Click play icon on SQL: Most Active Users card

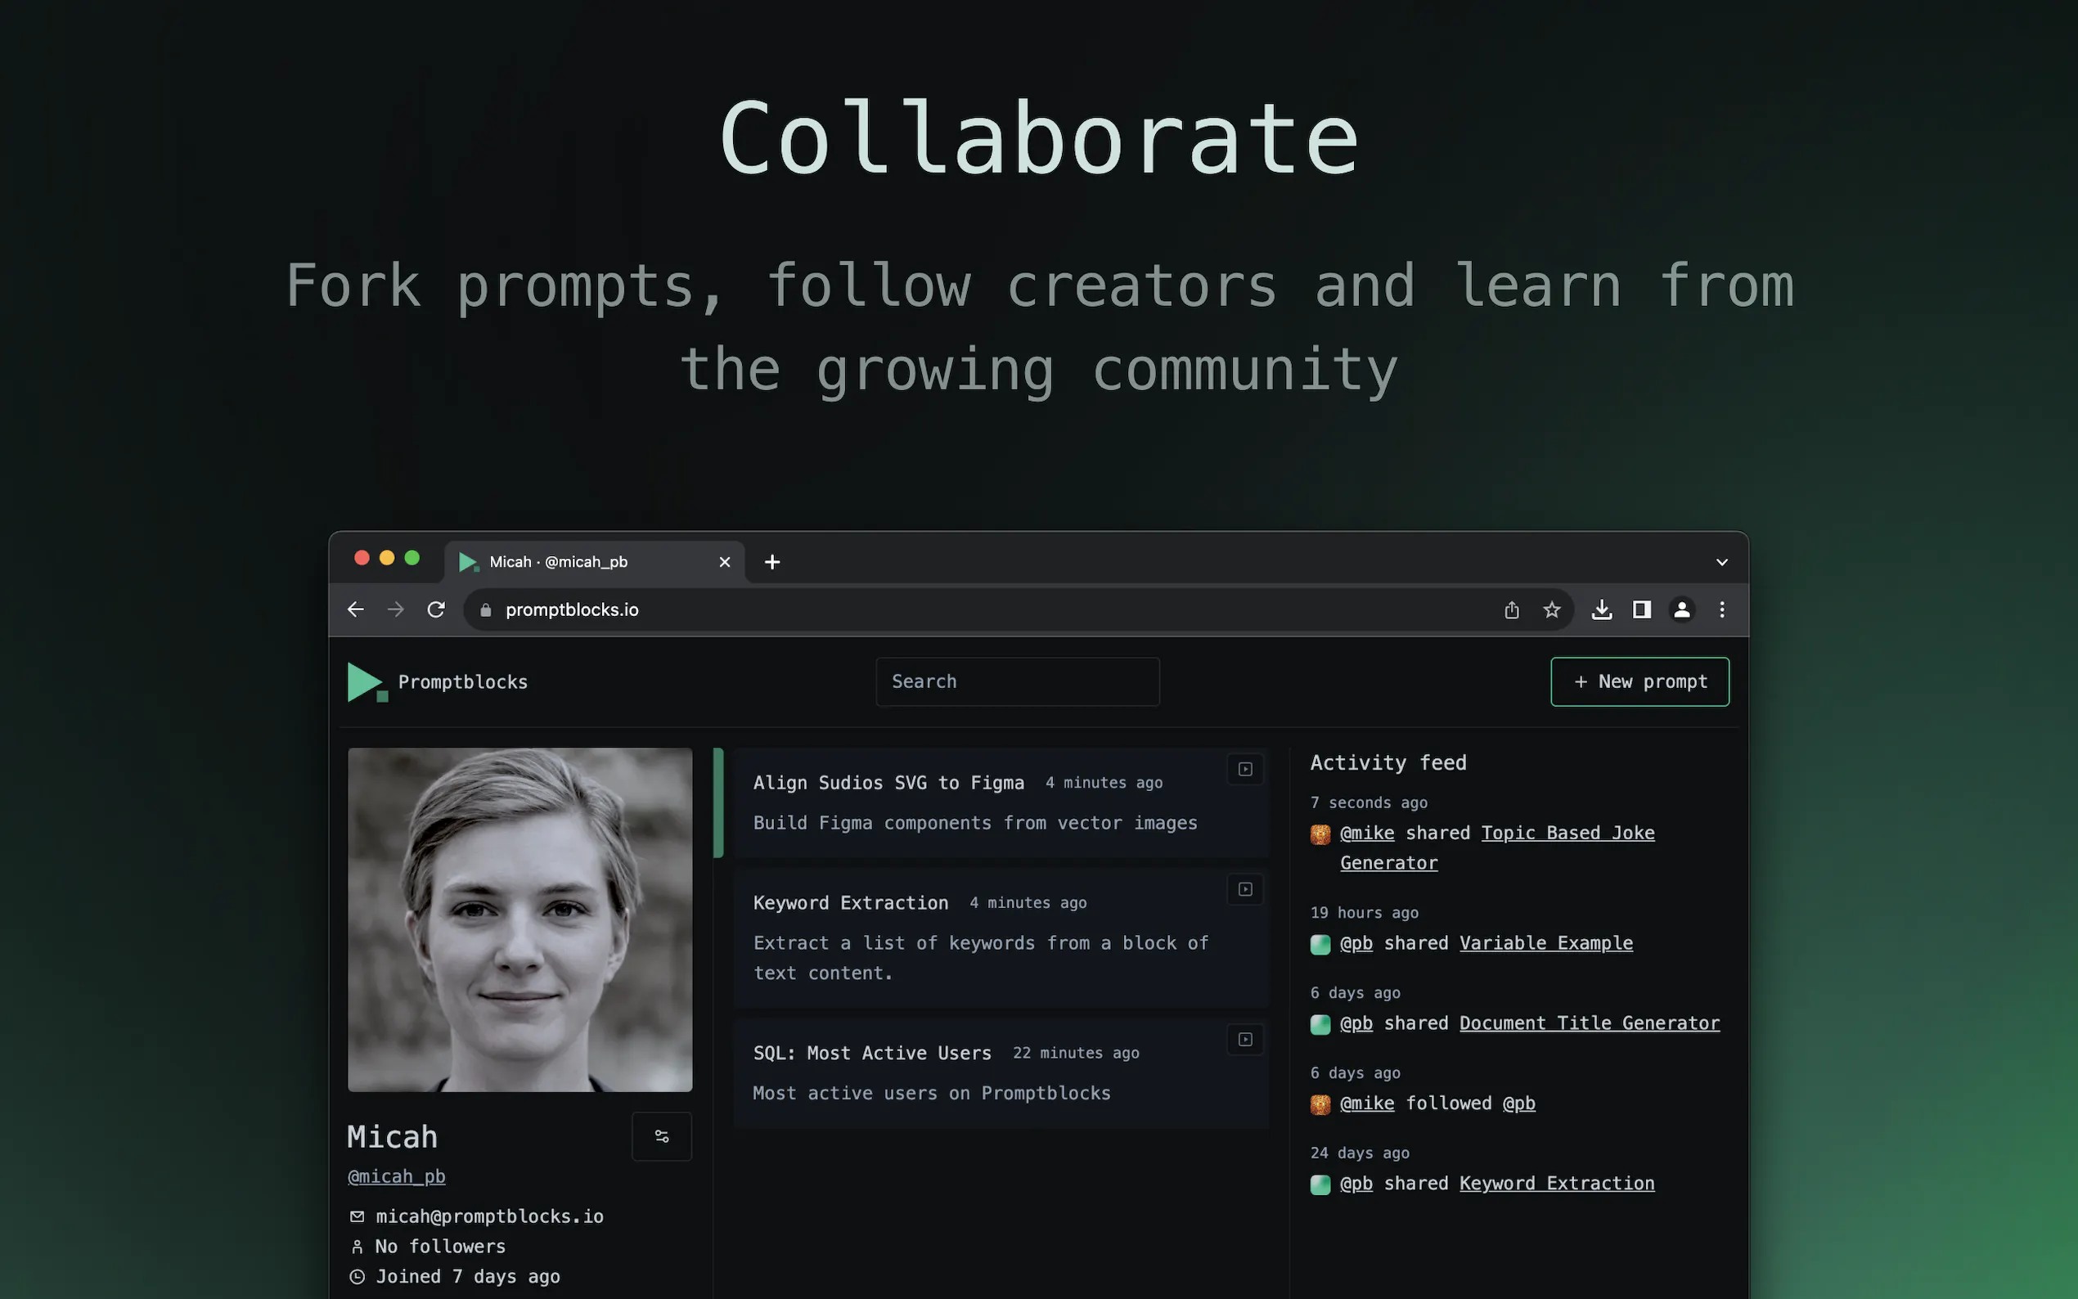pos(1244,1040)
